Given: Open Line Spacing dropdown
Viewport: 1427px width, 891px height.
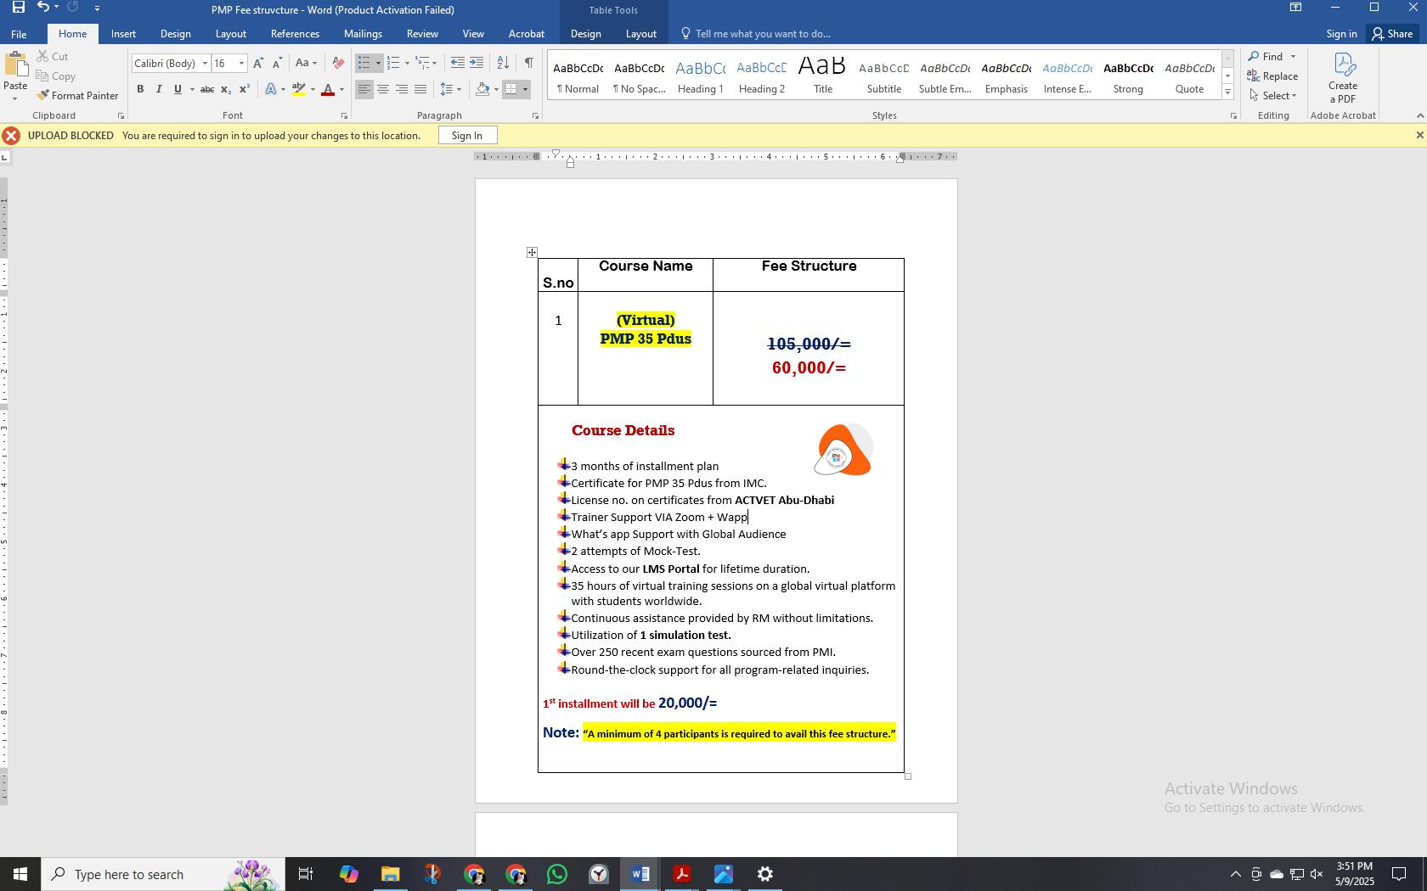Looking at the screenshot, I should point(450,89).
